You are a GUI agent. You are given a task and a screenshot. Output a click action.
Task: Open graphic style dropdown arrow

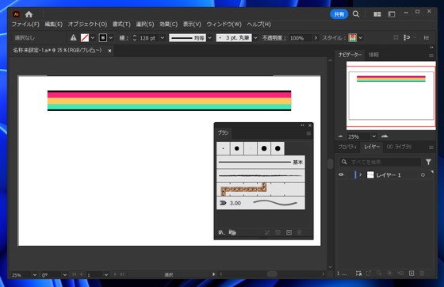[x=361, y=37]
